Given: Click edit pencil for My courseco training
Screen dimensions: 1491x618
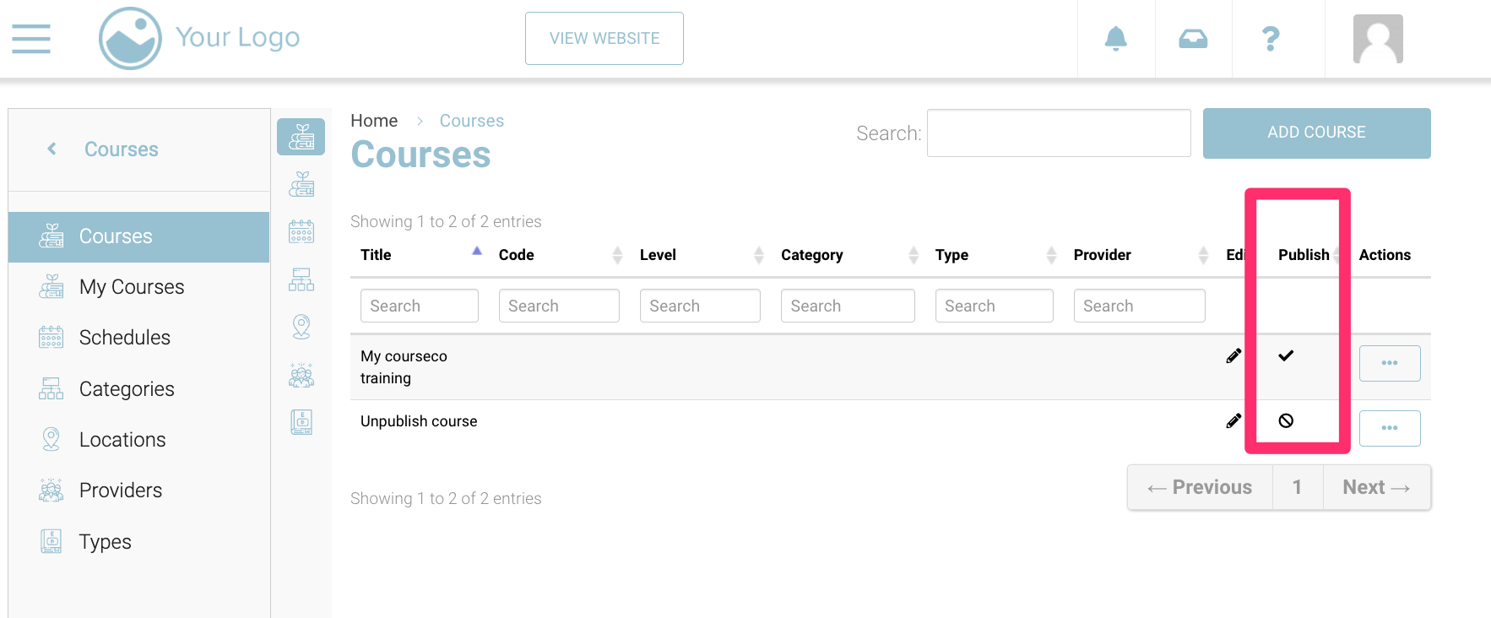Looking at the screenshot, I should [1233, 356].
